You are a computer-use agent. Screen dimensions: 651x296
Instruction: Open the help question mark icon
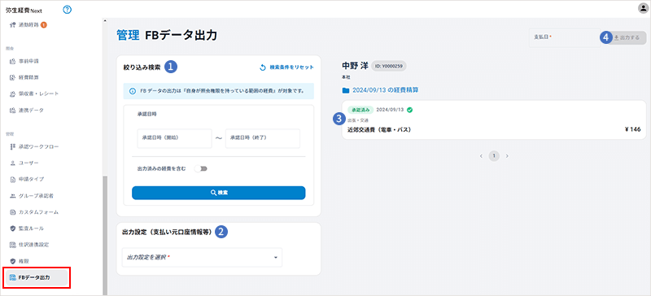[68, 9]
